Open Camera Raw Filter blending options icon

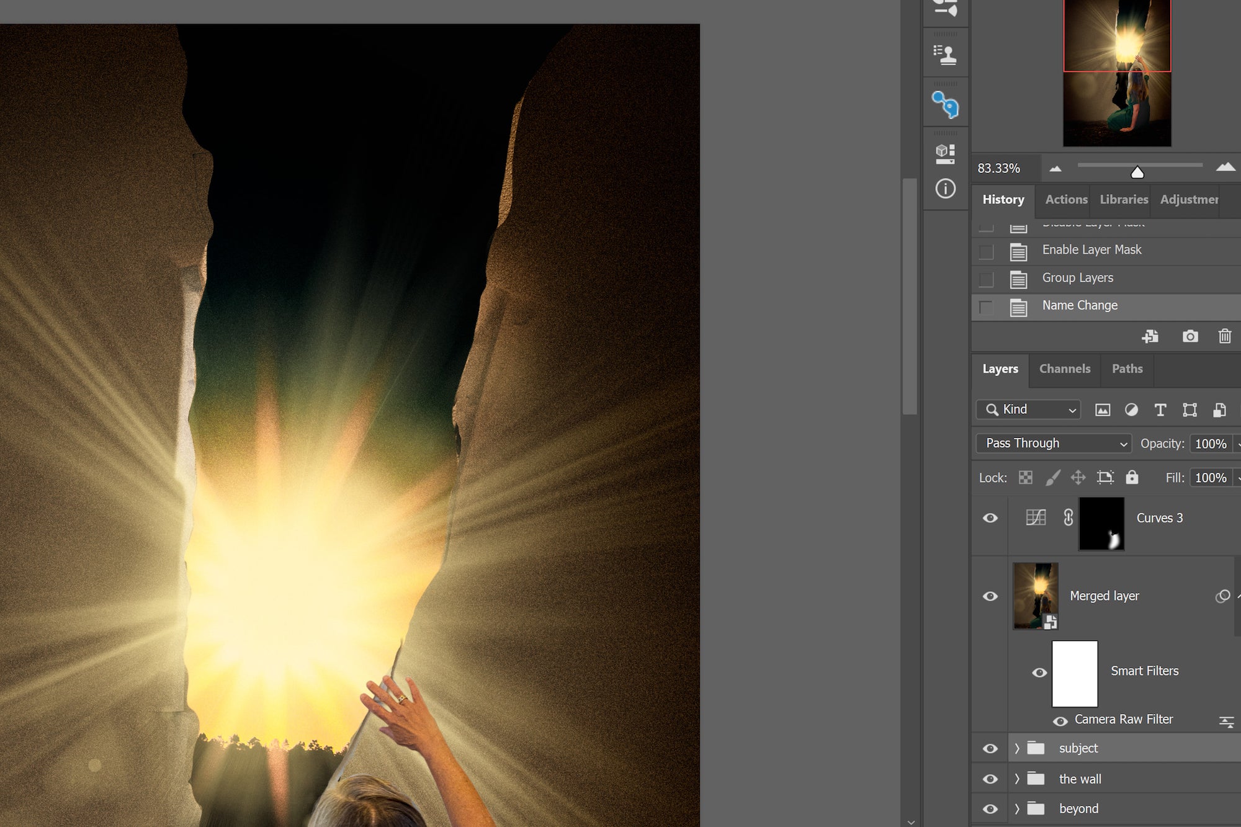coord(1226,721)
